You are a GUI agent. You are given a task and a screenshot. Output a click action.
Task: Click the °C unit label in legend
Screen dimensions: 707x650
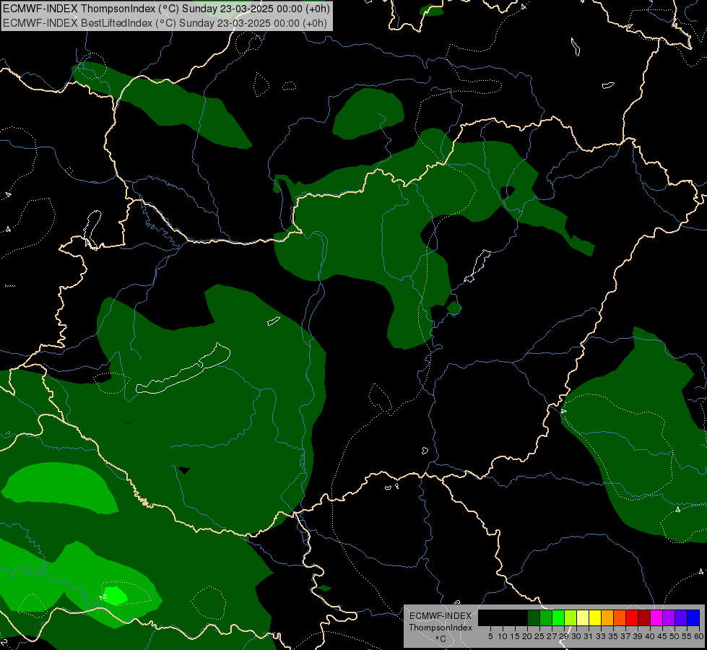441,639
